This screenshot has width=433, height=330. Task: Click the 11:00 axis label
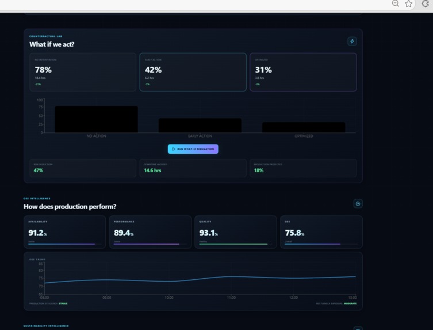231,298
